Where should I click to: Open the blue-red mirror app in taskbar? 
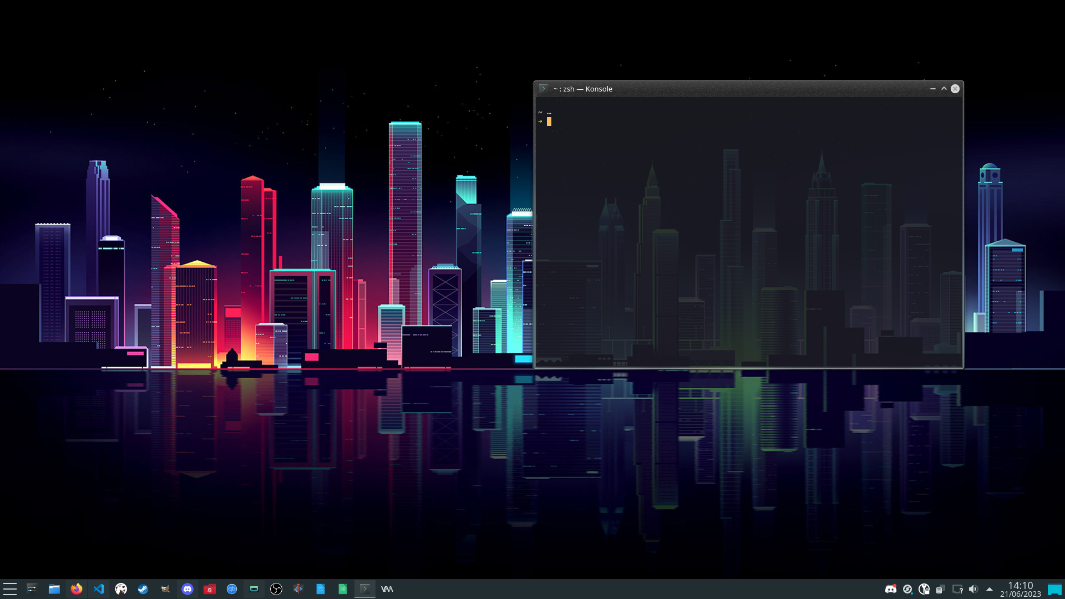point(298,589)
